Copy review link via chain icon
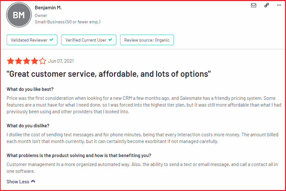Image resolution: width=286 pixels, height=191 pixels. (266, 5)
